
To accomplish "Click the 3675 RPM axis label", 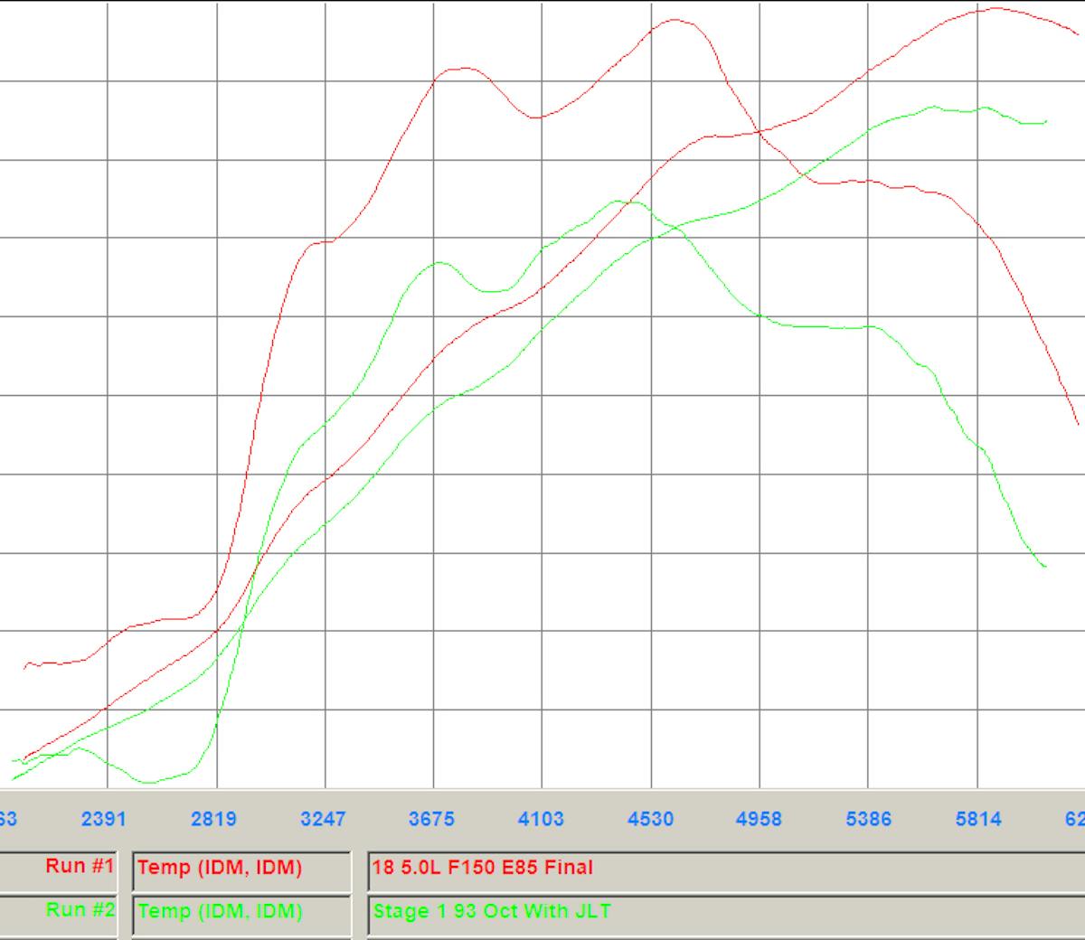I will [x=431, y=819].
